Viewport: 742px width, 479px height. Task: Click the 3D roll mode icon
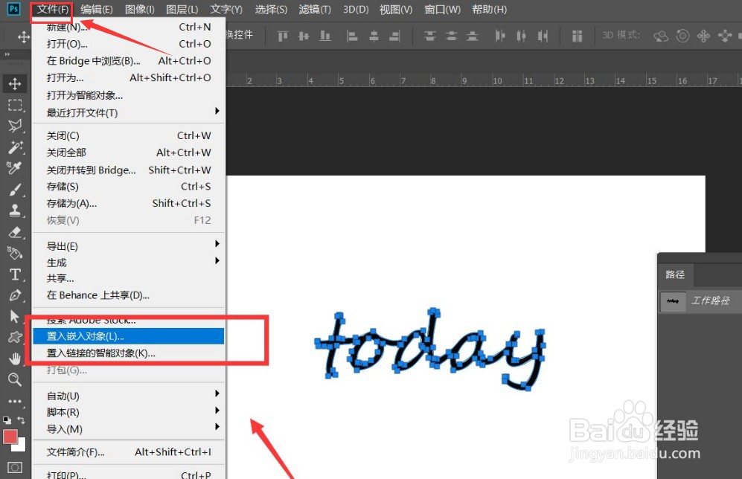(682, 36)
